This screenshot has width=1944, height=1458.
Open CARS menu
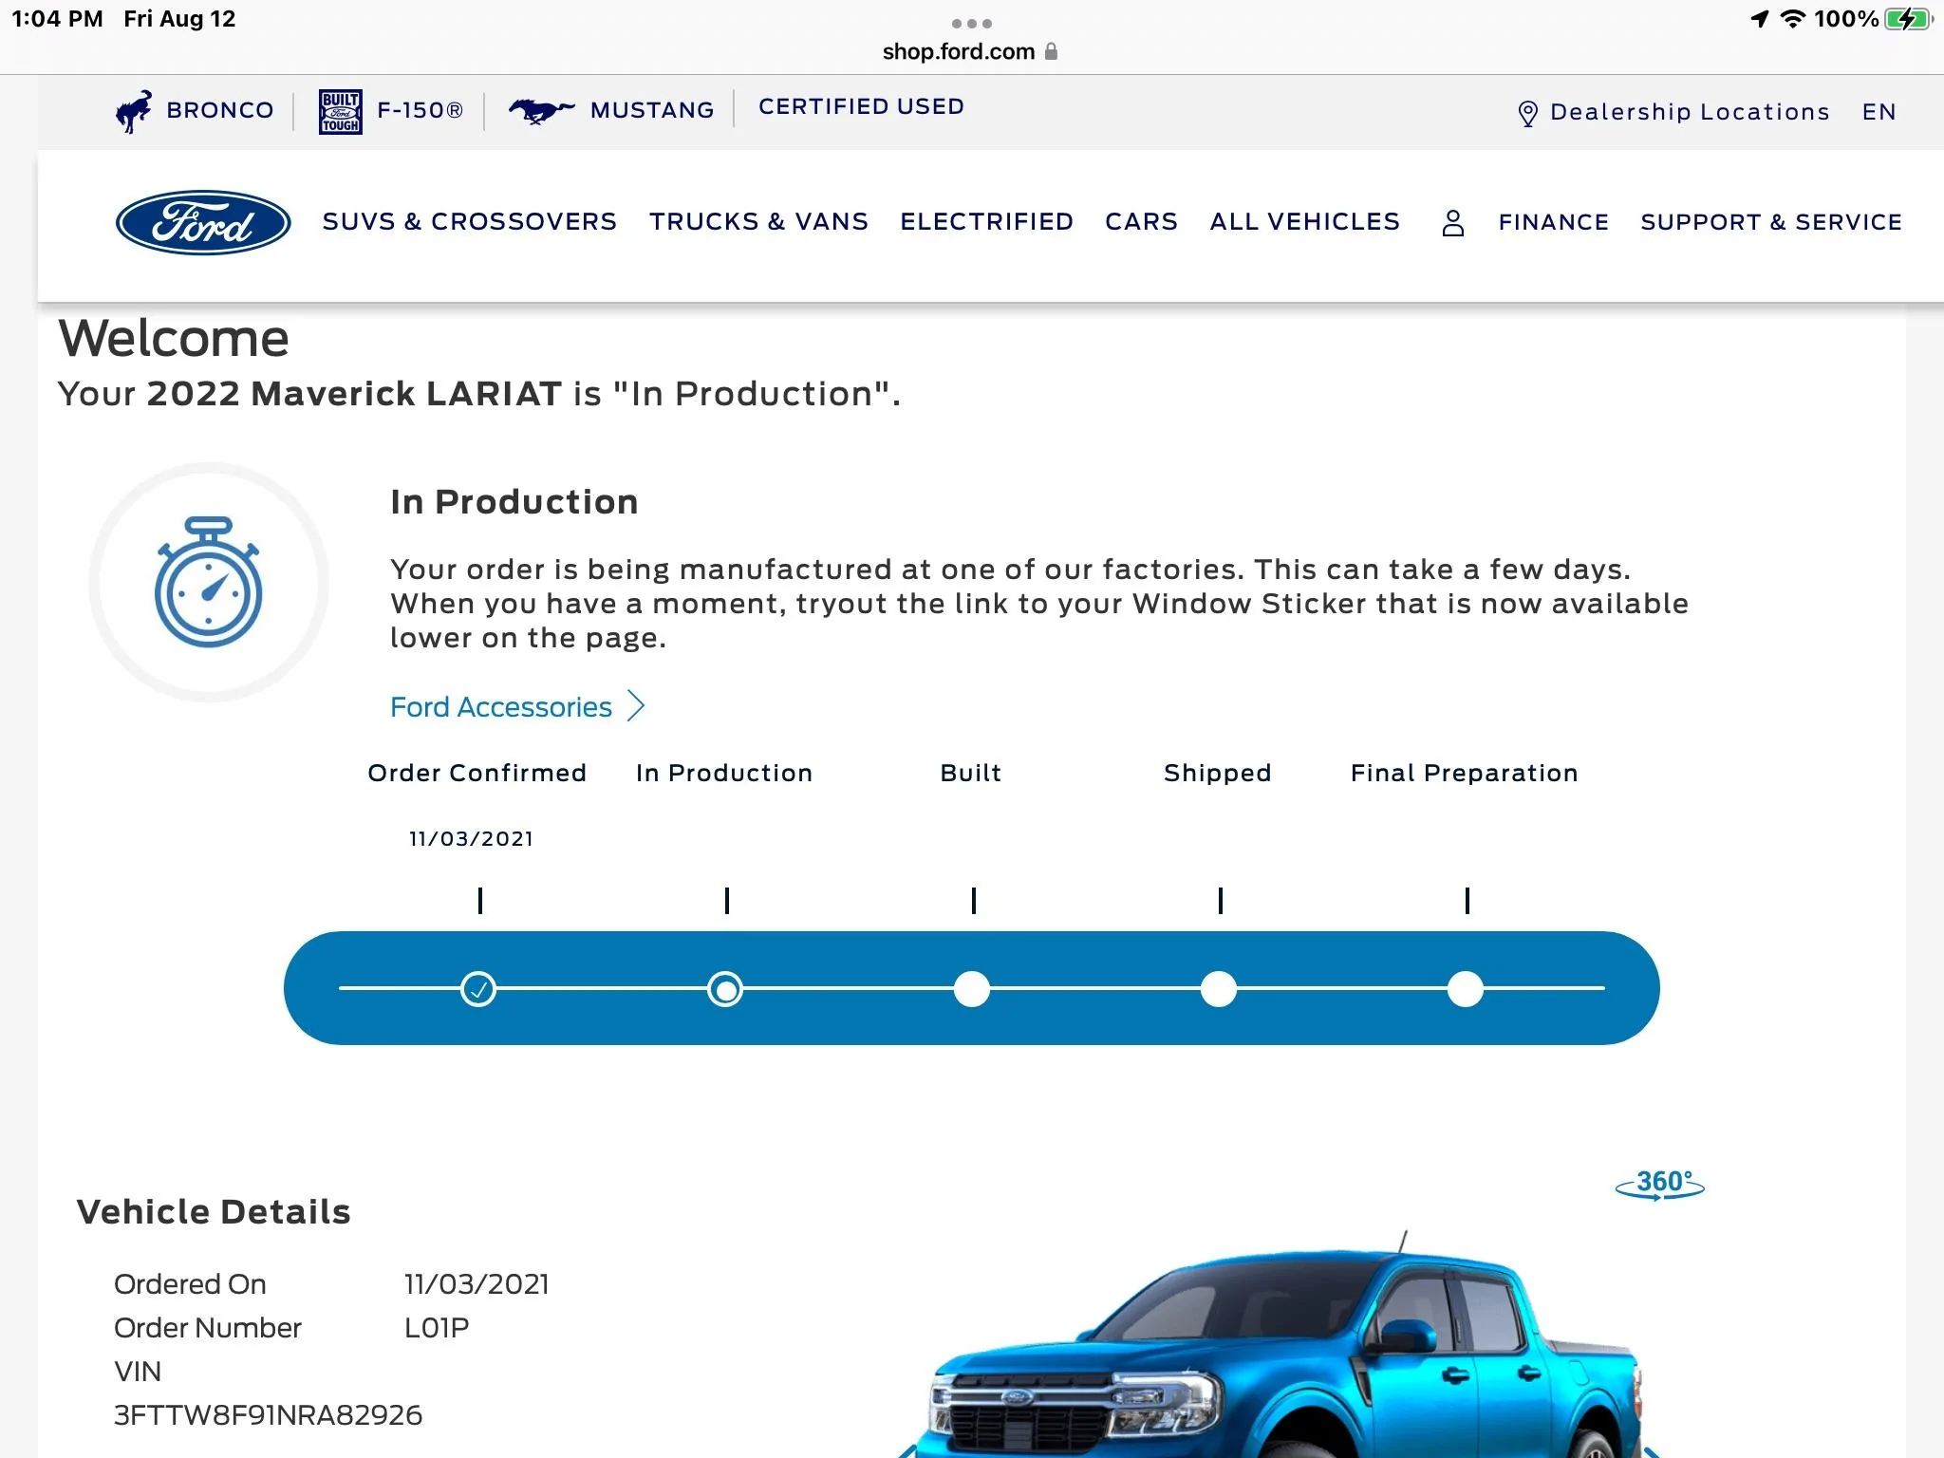click(1141, 222)
